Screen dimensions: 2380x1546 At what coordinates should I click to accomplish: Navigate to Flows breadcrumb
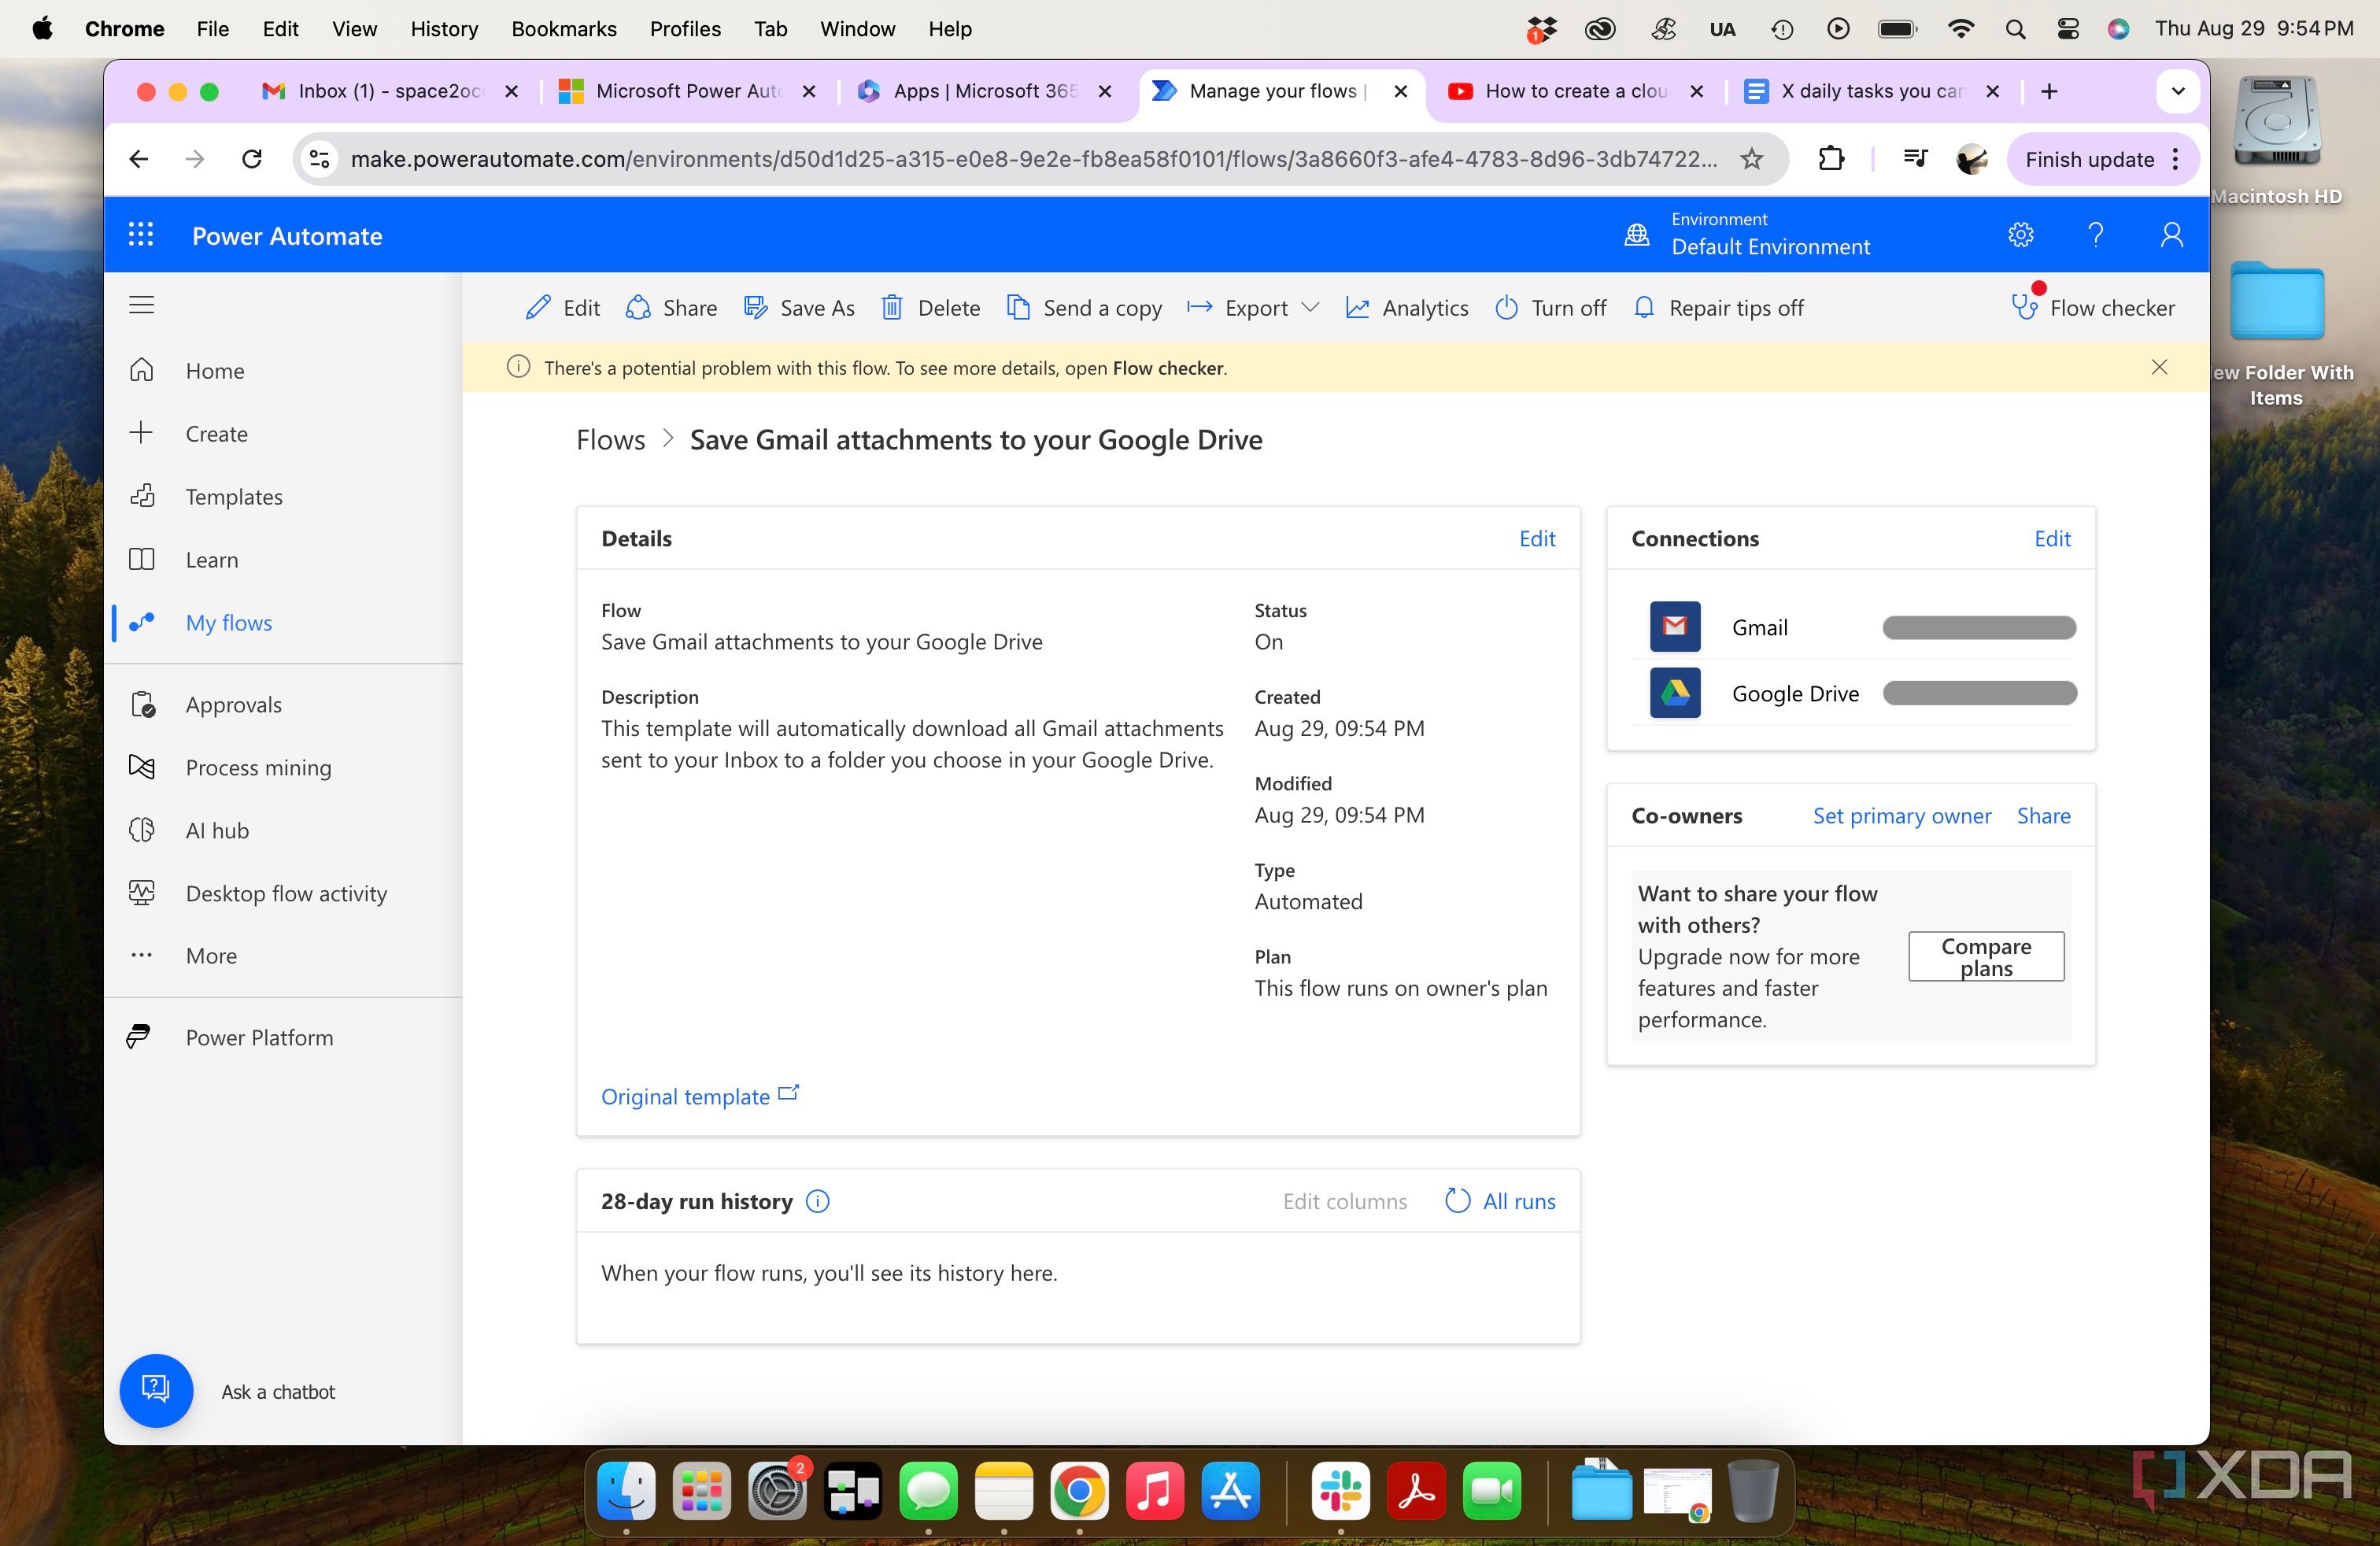[610, 440]
